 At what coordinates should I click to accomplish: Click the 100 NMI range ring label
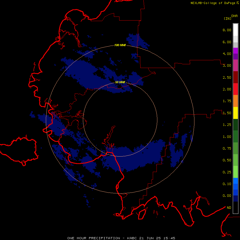(120, 45)
